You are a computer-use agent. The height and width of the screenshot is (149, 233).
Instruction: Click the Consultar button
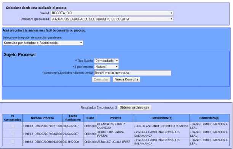click(101, 79)
